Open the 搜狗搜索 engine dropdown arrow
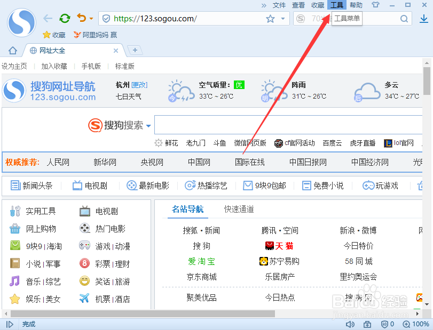Viewport: 433px width, 330px height. click(x=148, y=126)
